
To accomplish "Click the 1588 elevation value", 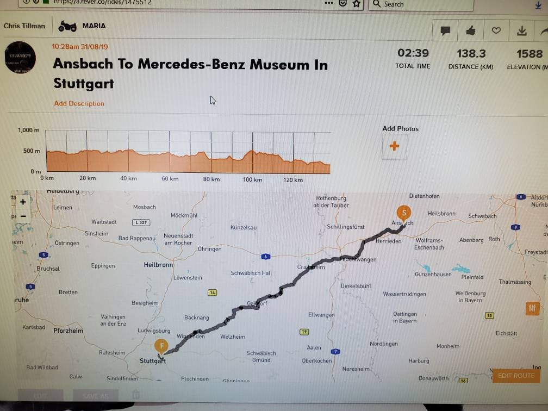I will click(x=530, y=54).
